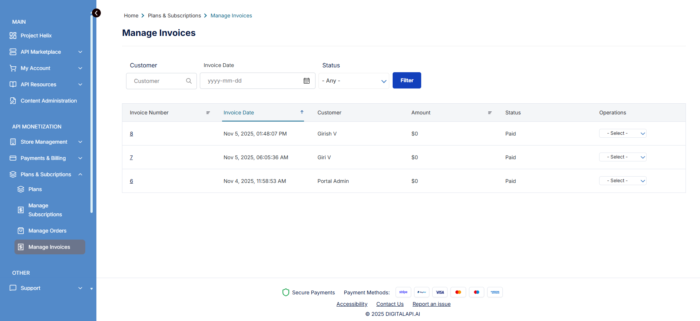Open the Status filter dropdown
This screenshot has width=700, height=321.
click(354, 81)
